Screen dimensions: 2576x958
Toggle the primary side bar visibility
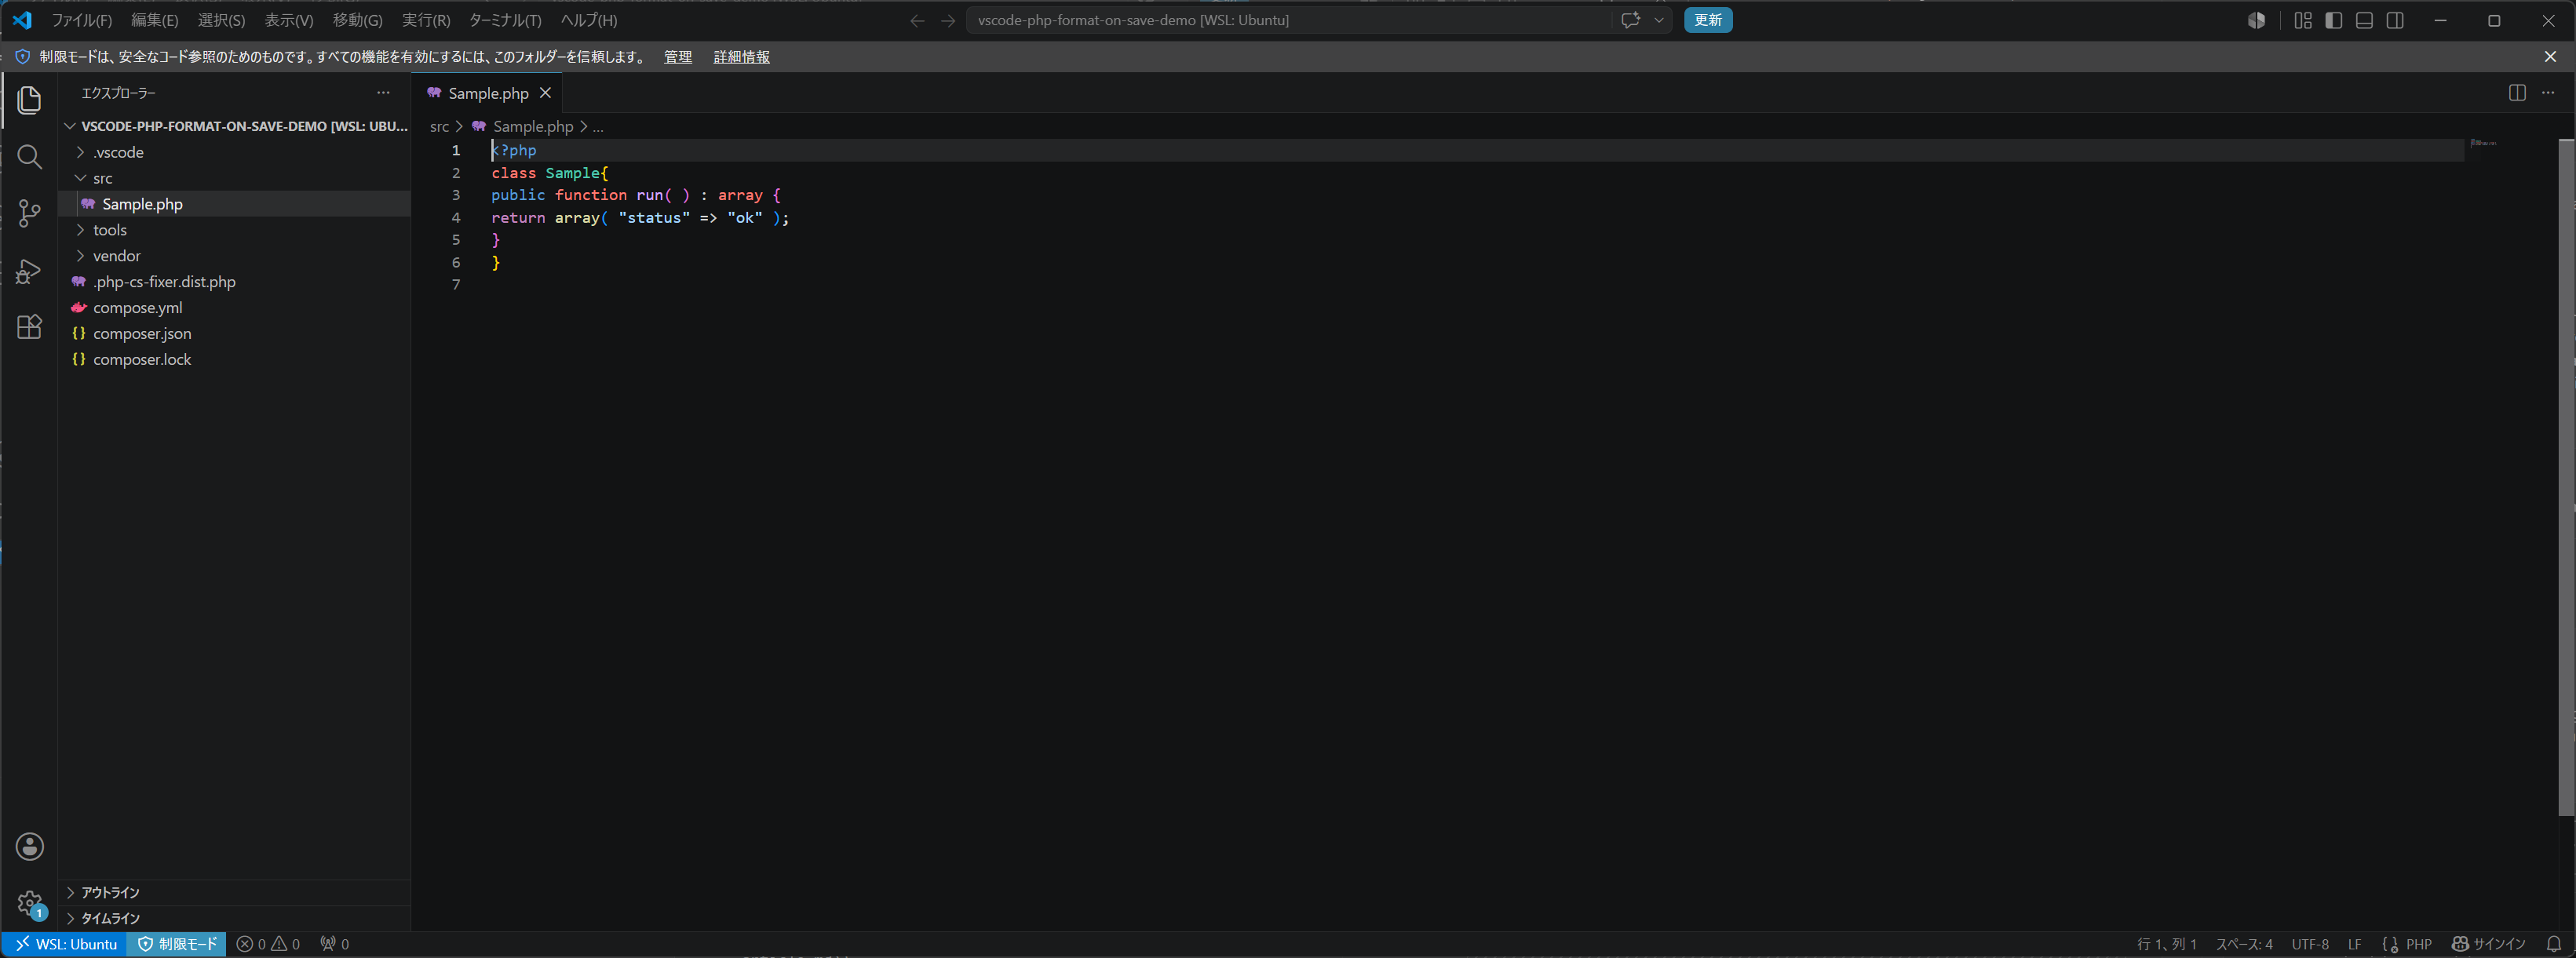point(2334,20)
